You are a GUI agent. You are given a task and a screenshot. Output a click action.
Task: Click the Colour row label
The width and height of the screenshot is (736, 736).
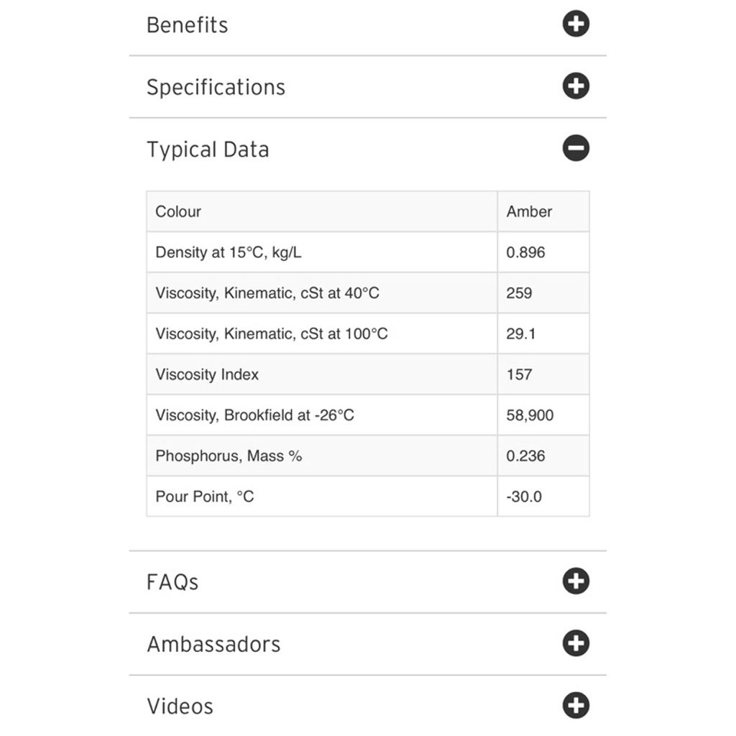click(x=178, y=212)
